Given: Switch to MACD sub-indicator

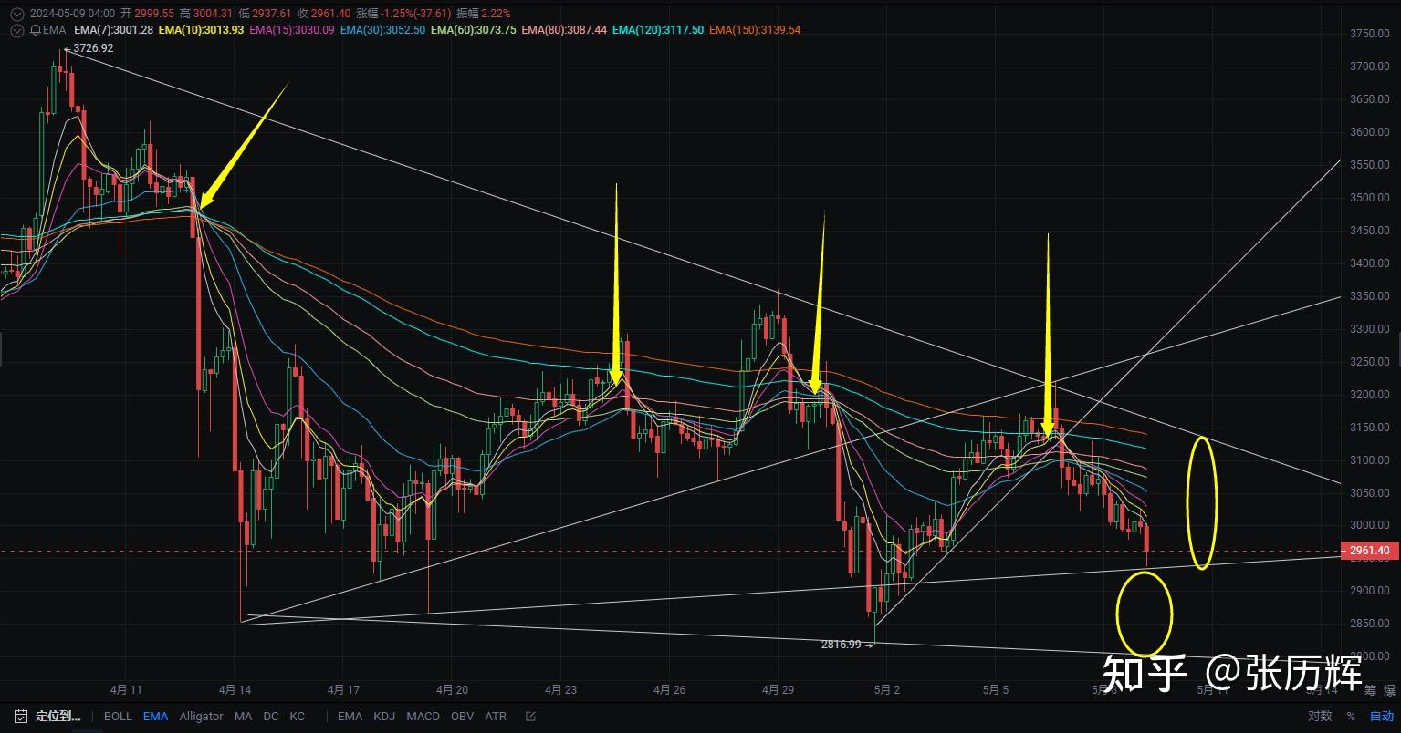Looking at the screenshot, I should coord(423,717).
